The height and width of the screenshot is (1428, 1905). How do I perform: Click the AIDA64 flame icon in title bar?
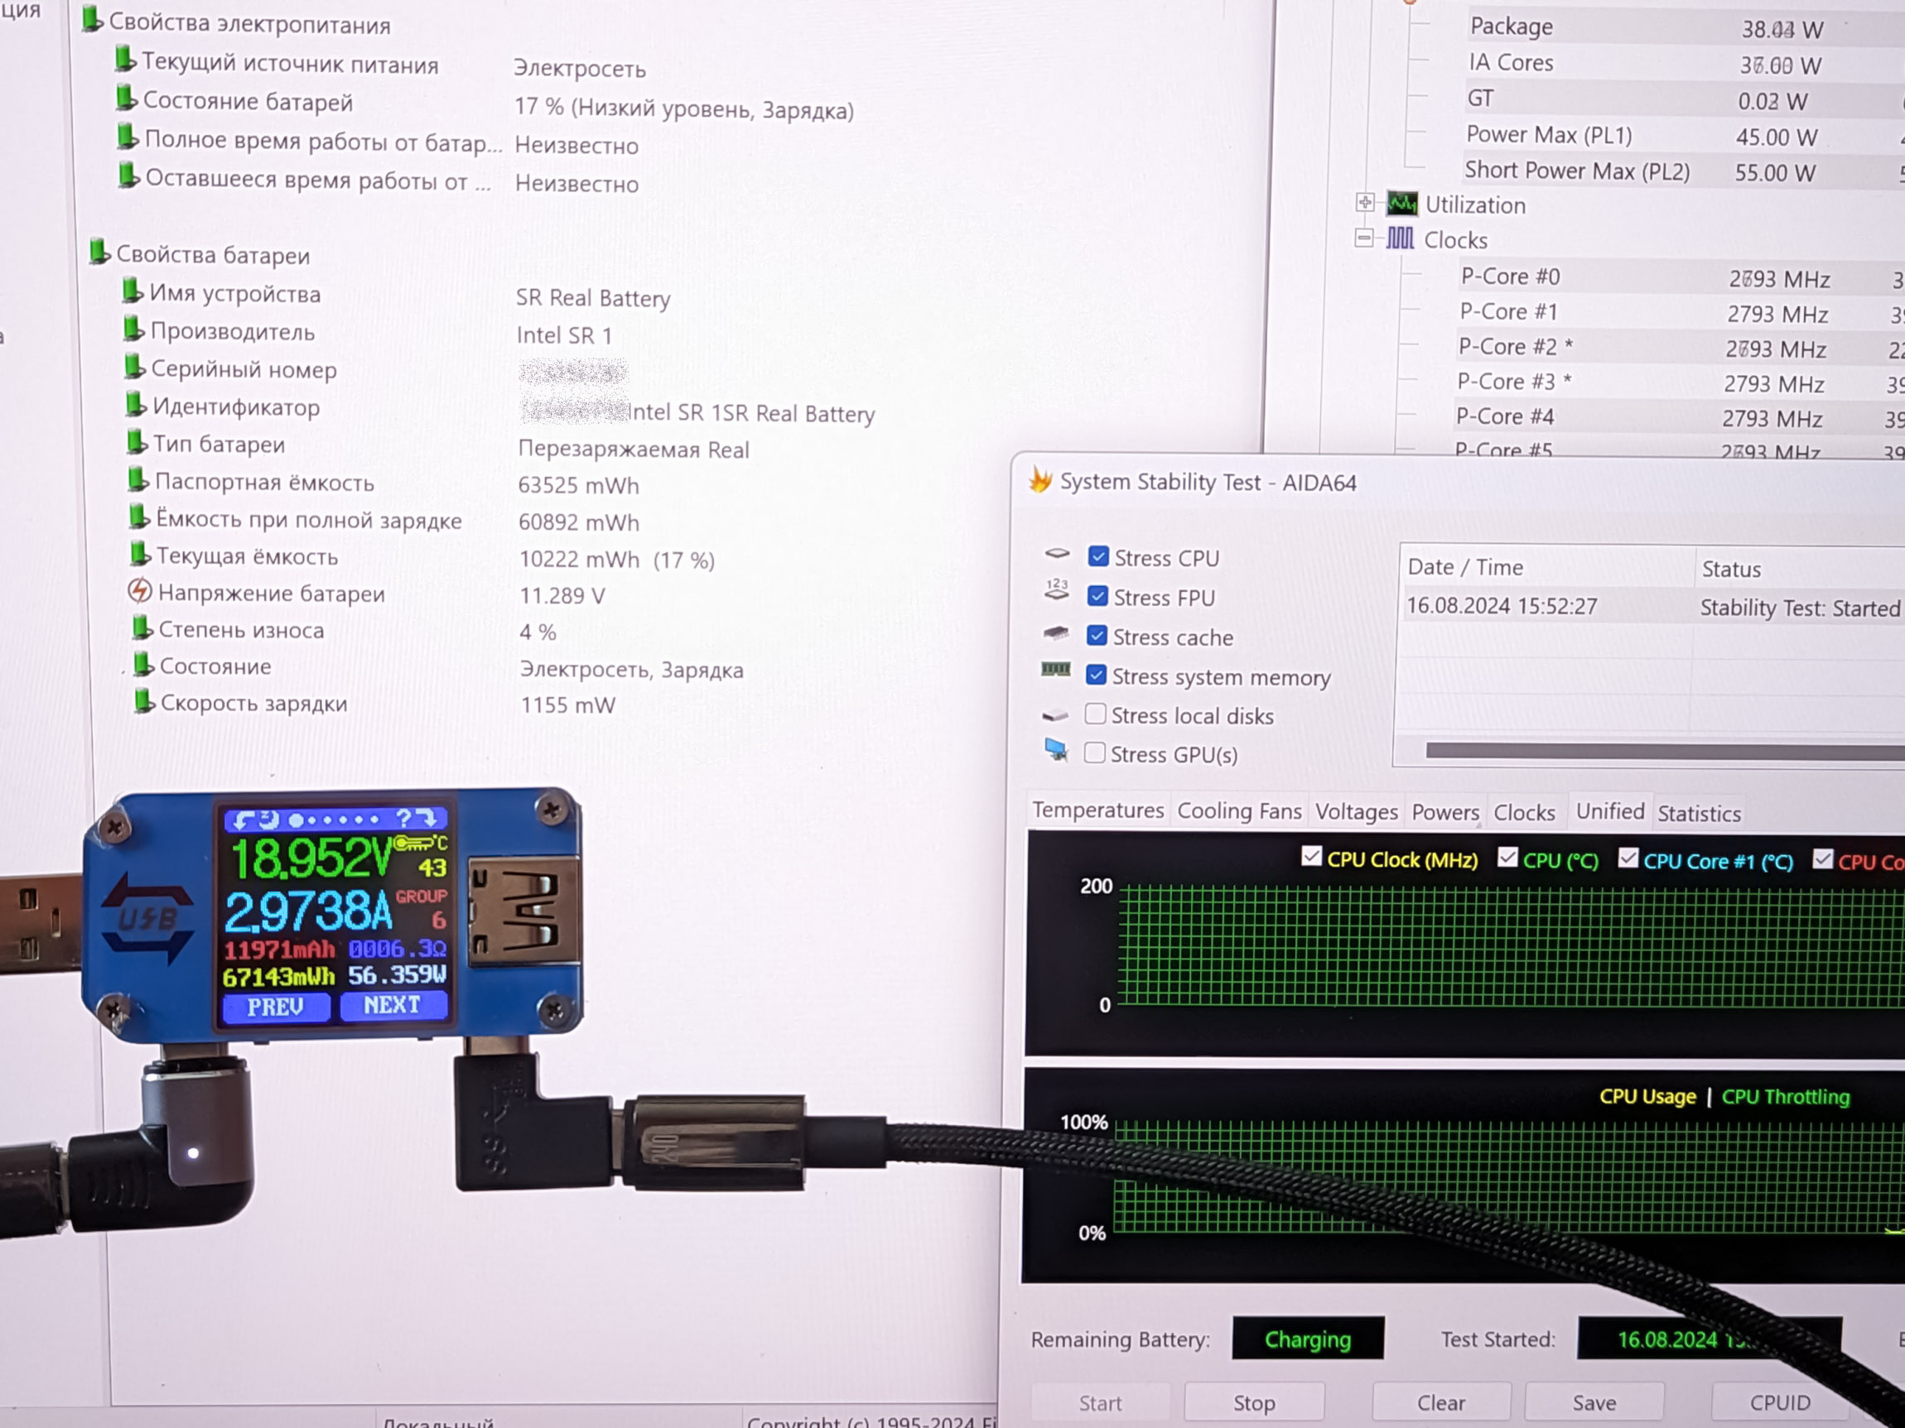tap(1040, 480)
